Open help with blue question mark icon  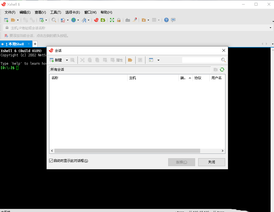[x=166, y=20]
